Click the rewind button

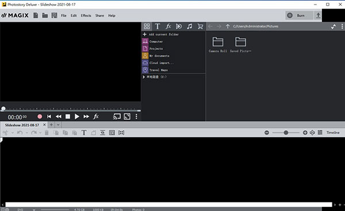(58, 116)
